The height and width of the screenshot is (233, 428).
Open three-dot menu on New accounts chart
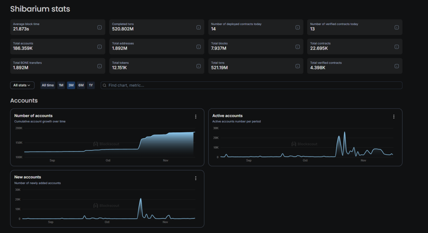coord(196,178)
